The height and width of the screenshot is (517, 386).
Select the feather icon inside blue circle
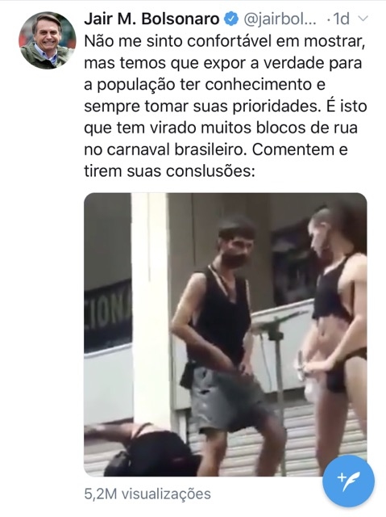click(x=353, y=481)
